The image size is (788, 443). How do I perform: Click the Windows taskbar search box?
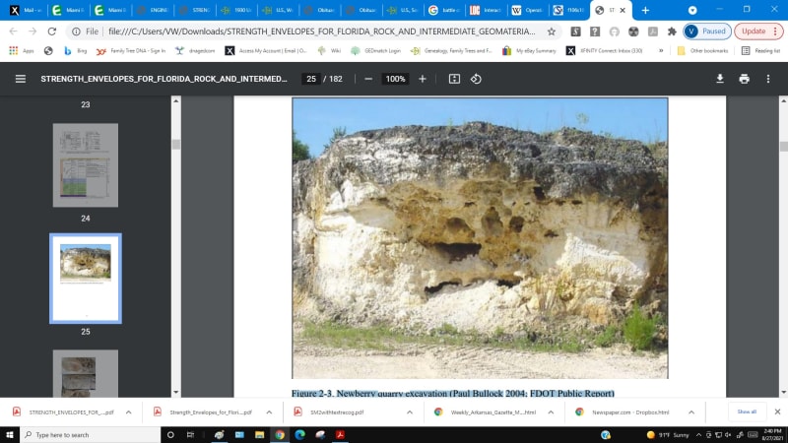[91, 434]
